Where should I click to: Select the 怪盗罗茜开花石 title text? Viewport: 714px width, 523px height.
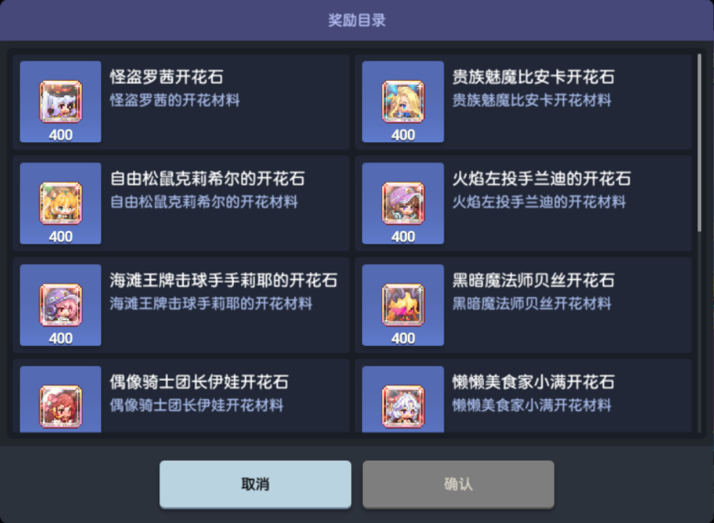click(x=167, y=77)
